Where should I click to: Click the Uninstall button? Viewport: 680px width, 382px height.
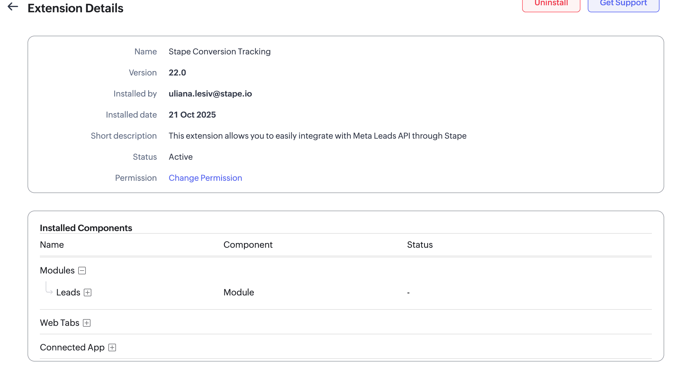551,4
